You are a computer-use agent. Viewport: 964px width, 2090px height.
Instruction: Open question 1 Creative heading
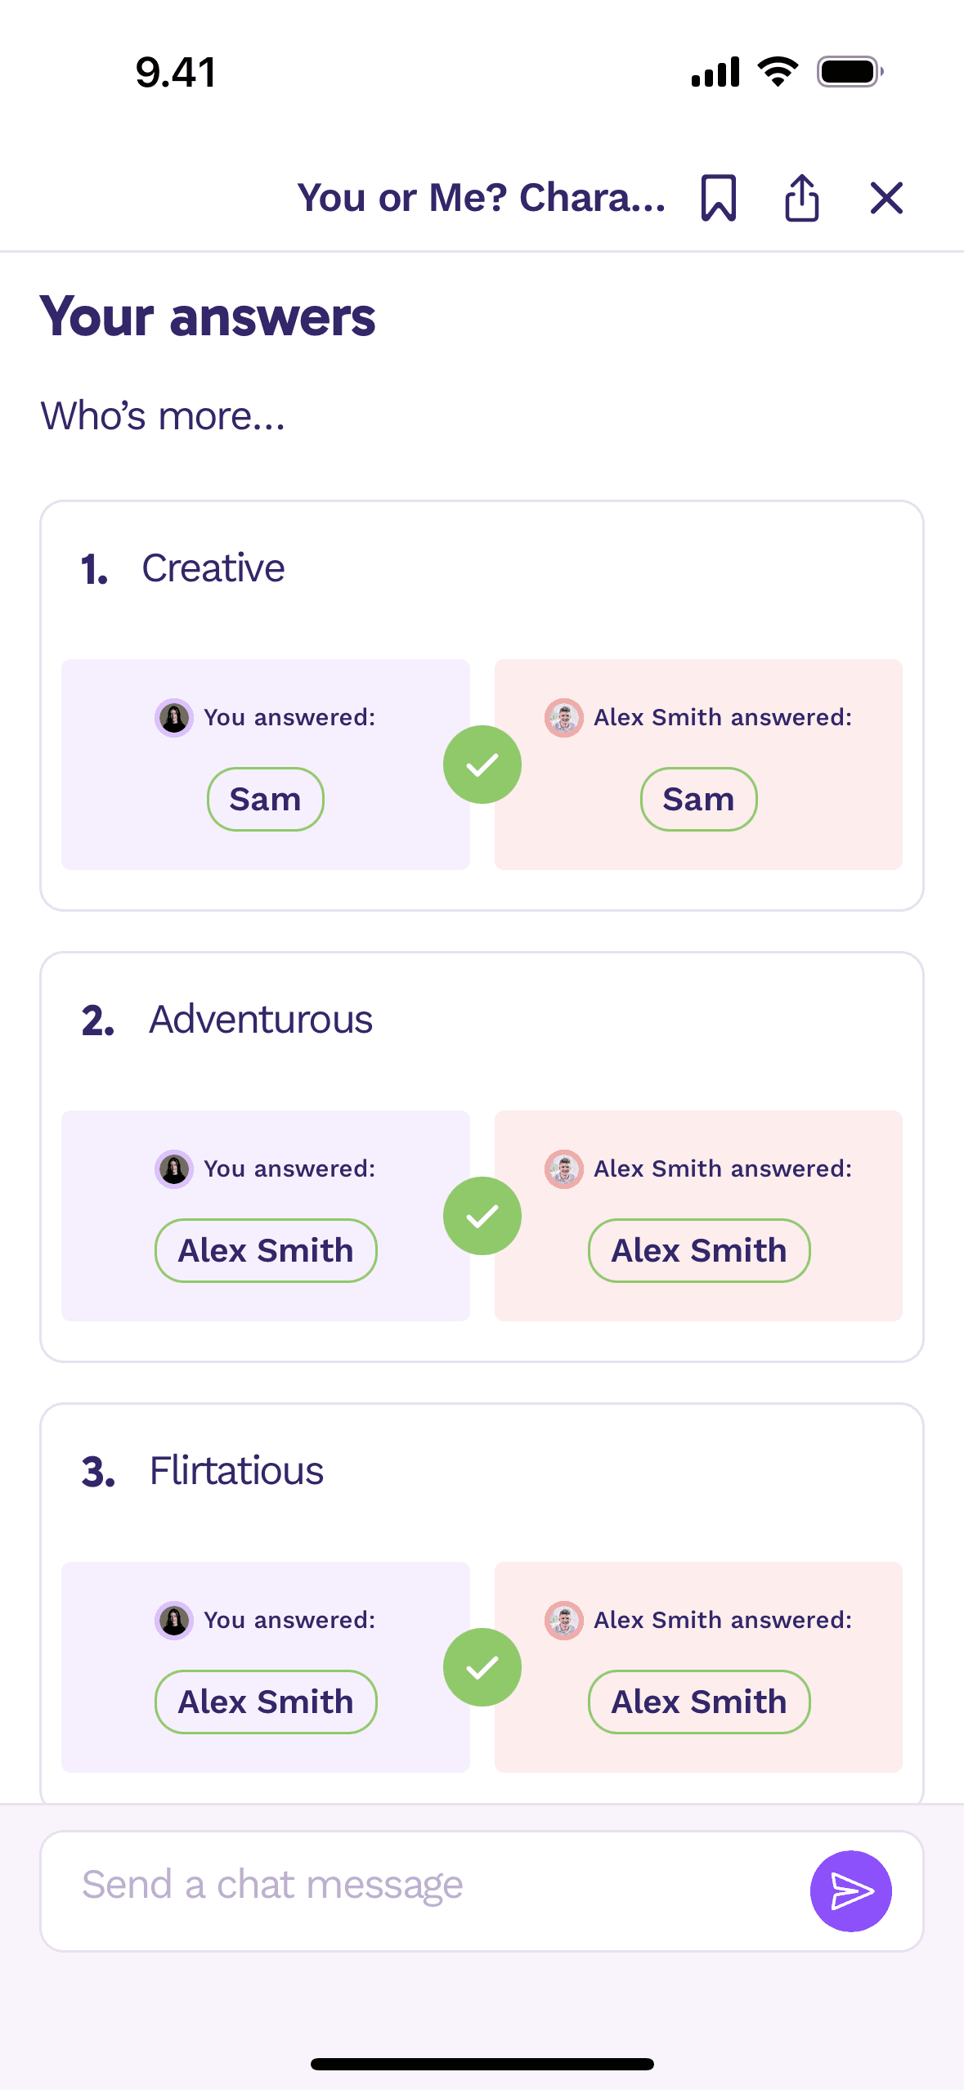tap(183, 568)
